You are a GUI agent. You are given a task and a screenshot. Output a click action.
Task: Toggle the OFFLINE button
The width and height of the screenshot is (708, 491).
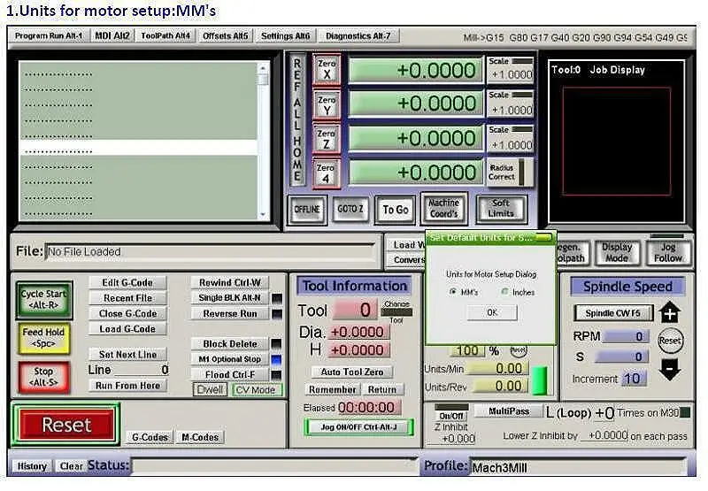pyautogui.click(x=307, y=210)
